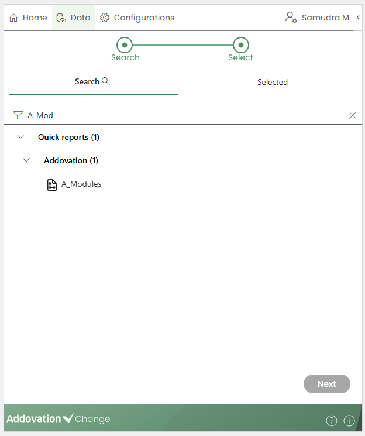Screen dimensions: 365x436
Task: Jump to the Select step circle
Action: (x=241, y=44)
